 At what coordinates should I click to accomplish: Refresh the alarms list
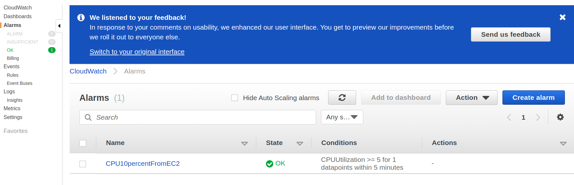click(x=342, y=98)
